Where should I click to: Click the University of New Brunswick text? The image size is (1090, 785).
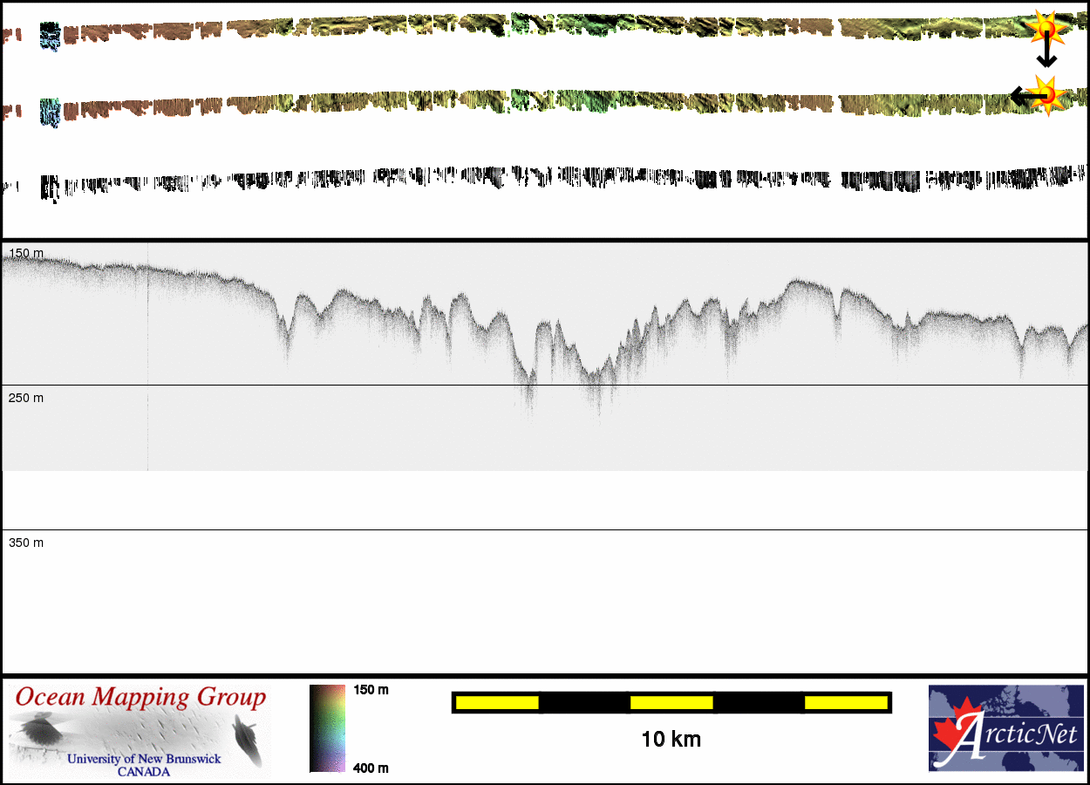click(x=144, y=759)
